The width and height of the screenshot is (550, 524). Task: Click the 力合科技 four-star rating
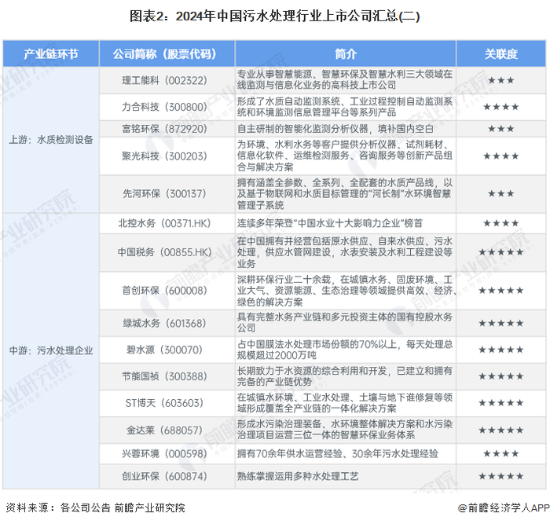(x=501, y=107)
